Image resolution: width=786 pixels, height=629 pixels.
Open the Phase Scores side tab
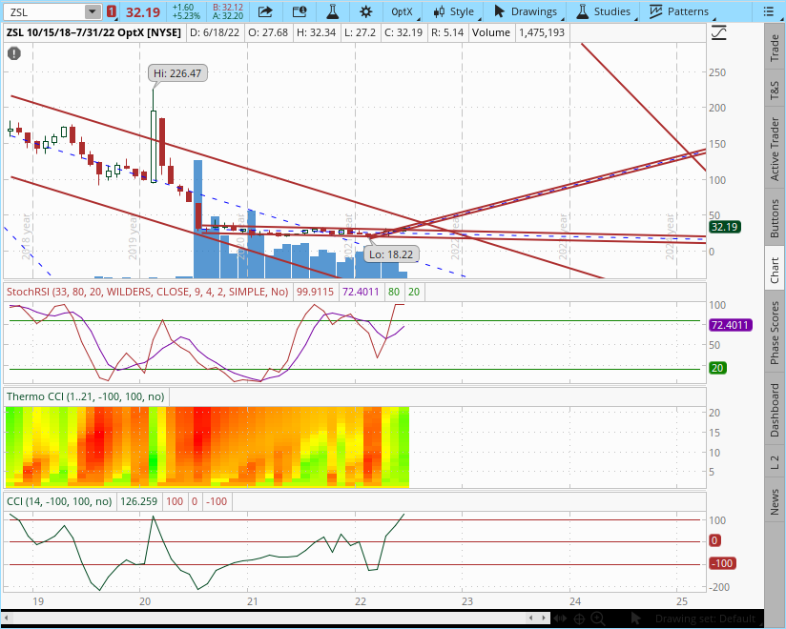[x=775, y=333]
